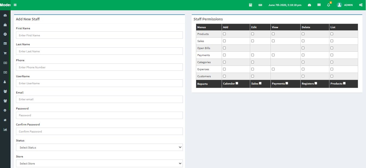Open the settings cogs icon at top right

[x=361, y=5]
